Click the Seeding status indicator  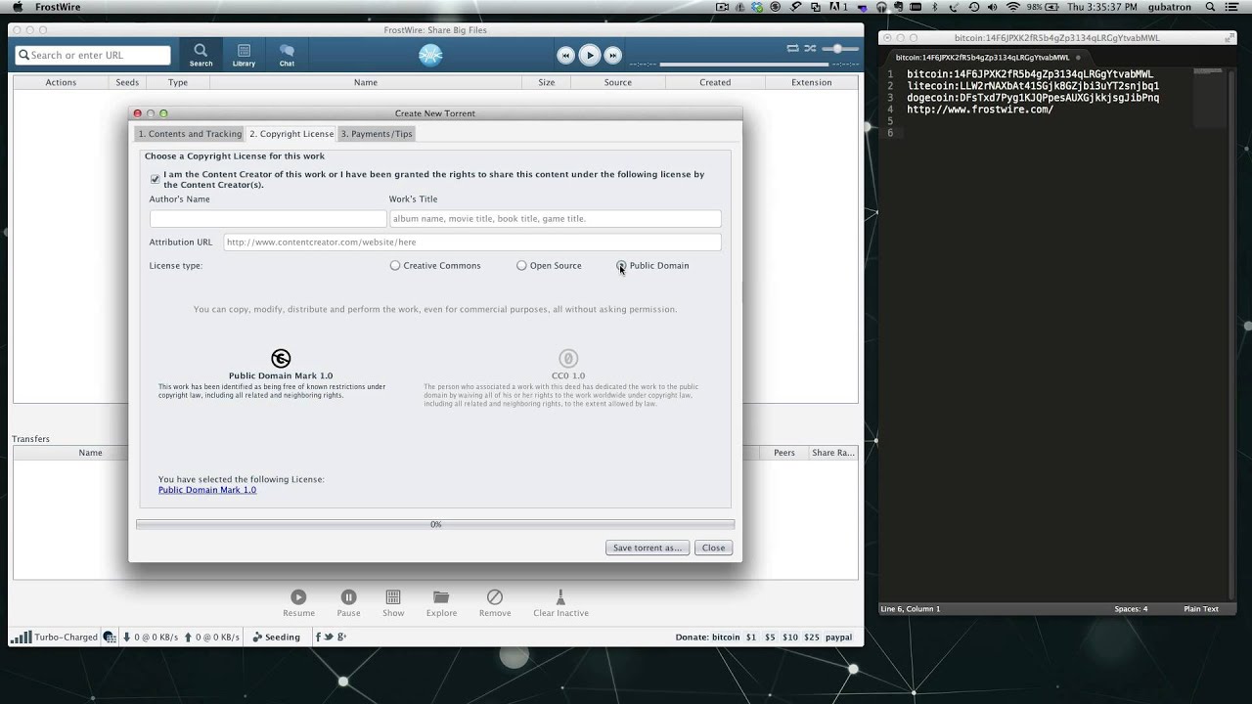pyautogui.click(x=277, y=638)
